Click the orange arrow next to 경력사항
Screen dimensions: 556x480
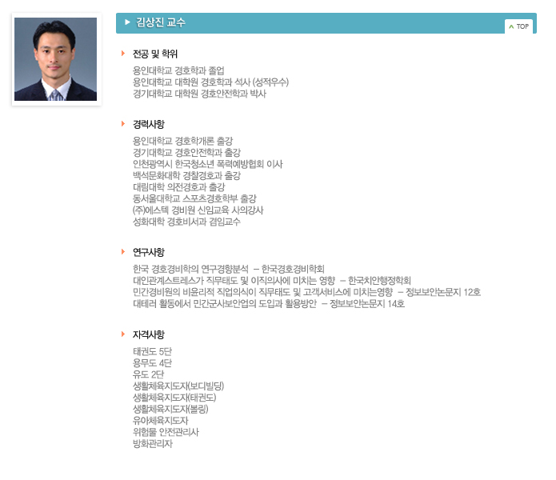[x=123, y=124]
